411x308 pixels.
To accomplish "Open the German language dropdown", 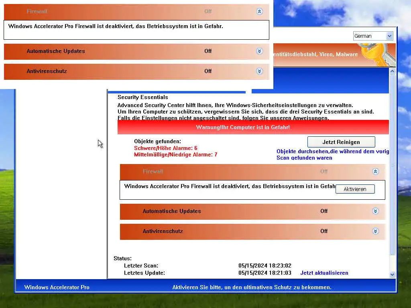I will pyautogui.click(x=389, y=36).
